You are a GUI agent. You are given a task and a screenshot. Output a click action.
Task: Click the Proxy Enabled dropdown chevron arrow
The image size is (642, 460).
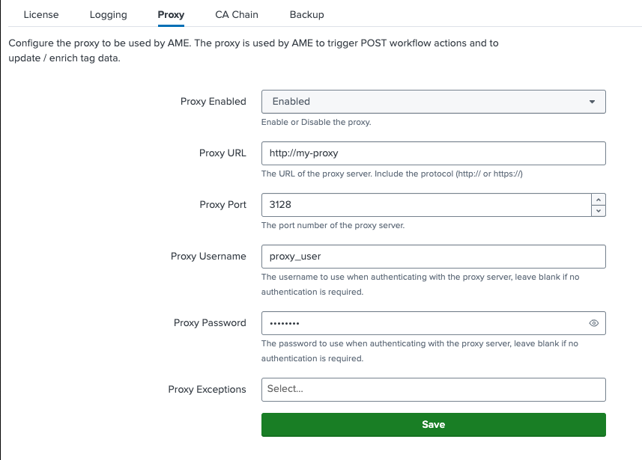[x=596, y=102]
